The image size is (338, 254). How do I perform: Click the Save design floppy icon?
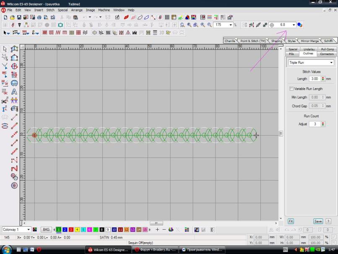19,17
